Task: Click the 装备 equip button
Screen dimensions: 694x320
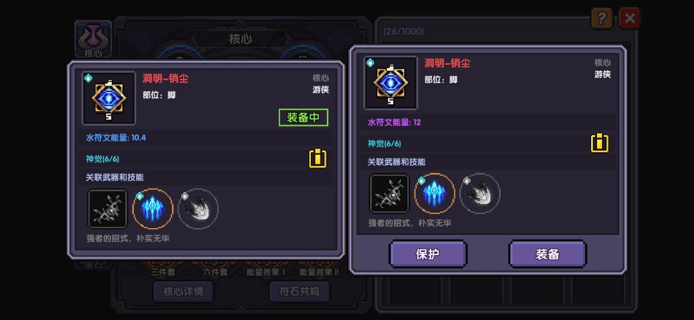Action: coord(547,254)
